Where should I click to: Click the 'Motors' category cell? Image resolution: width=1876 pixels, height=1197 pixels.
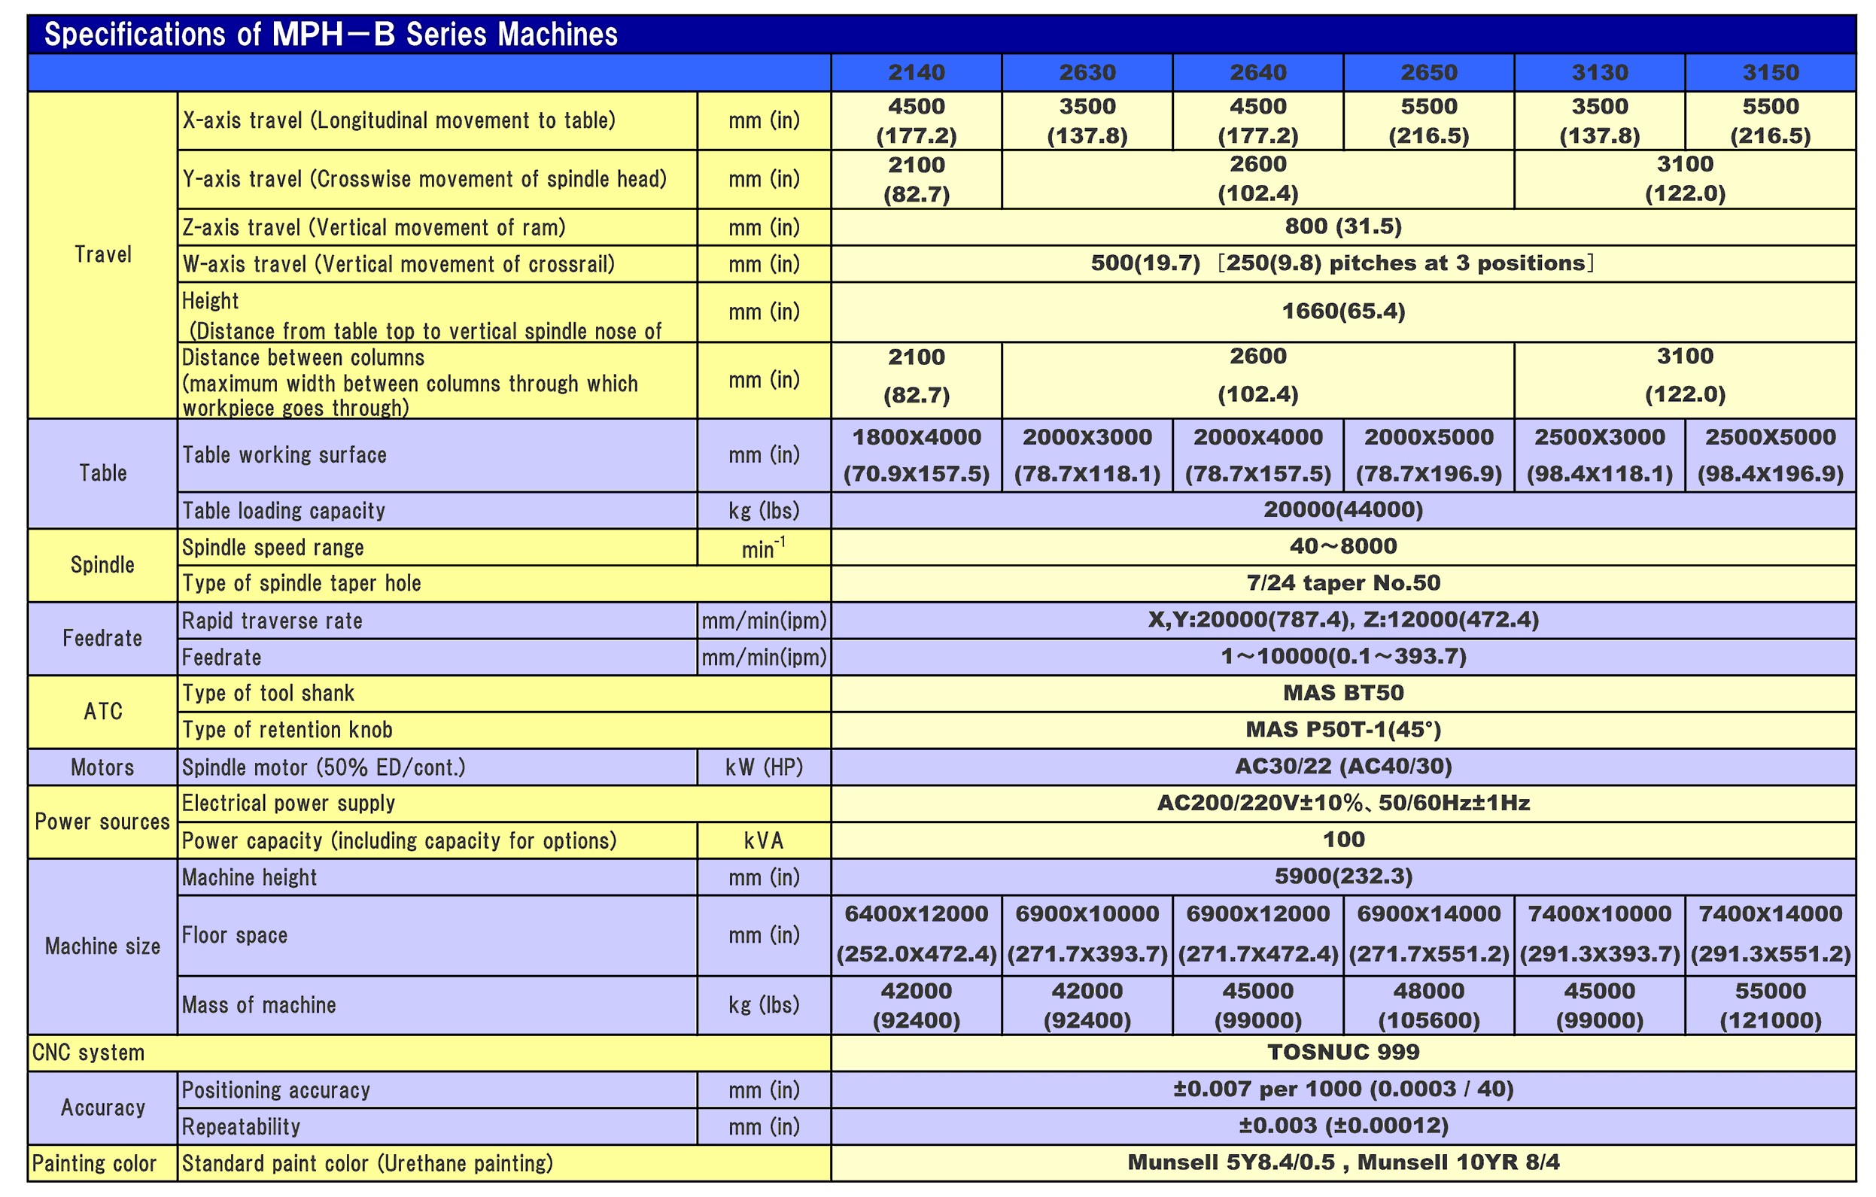pyautogui.click(x=103, y=767)
